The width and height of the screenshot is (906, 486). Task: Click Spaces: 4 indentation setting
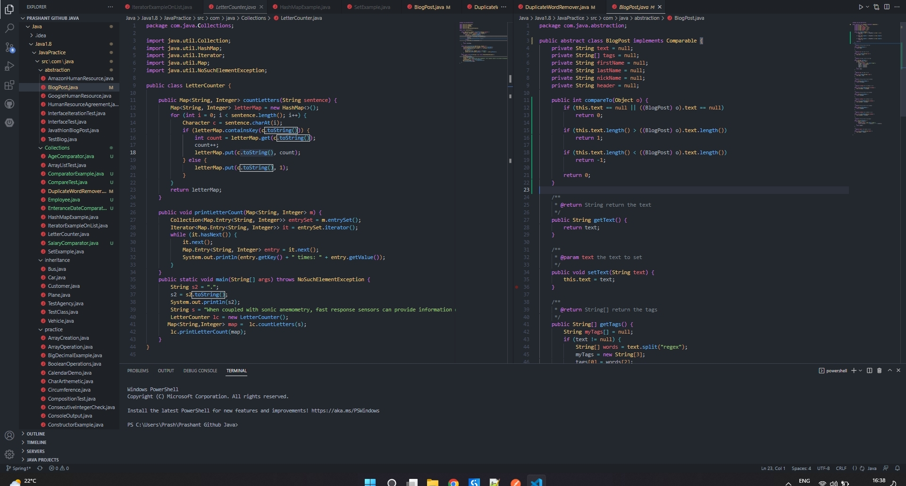802,468
